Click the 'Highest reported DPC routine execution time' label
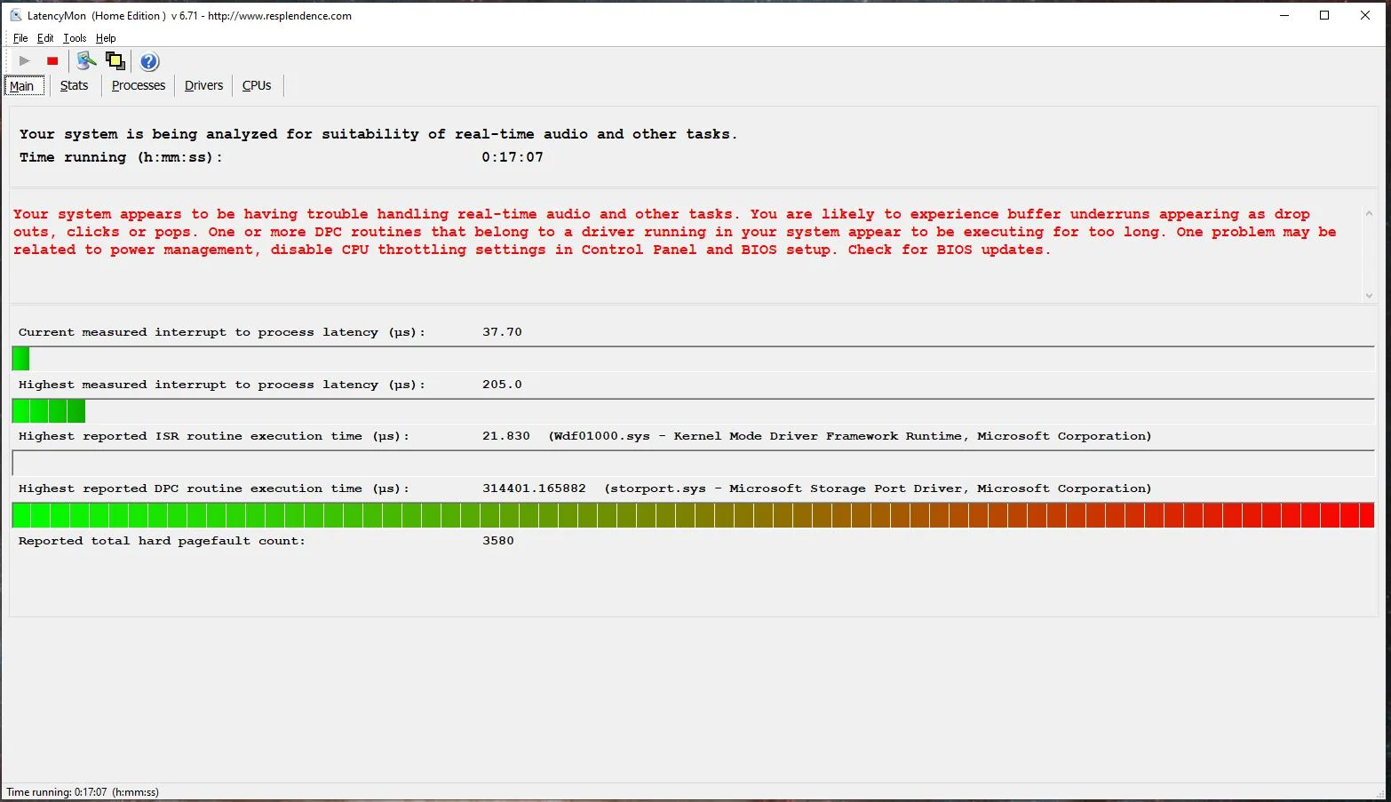Image resolution: width=1391 pixels, height=802 pixels. pyautogui.click(x=214, y=488)
